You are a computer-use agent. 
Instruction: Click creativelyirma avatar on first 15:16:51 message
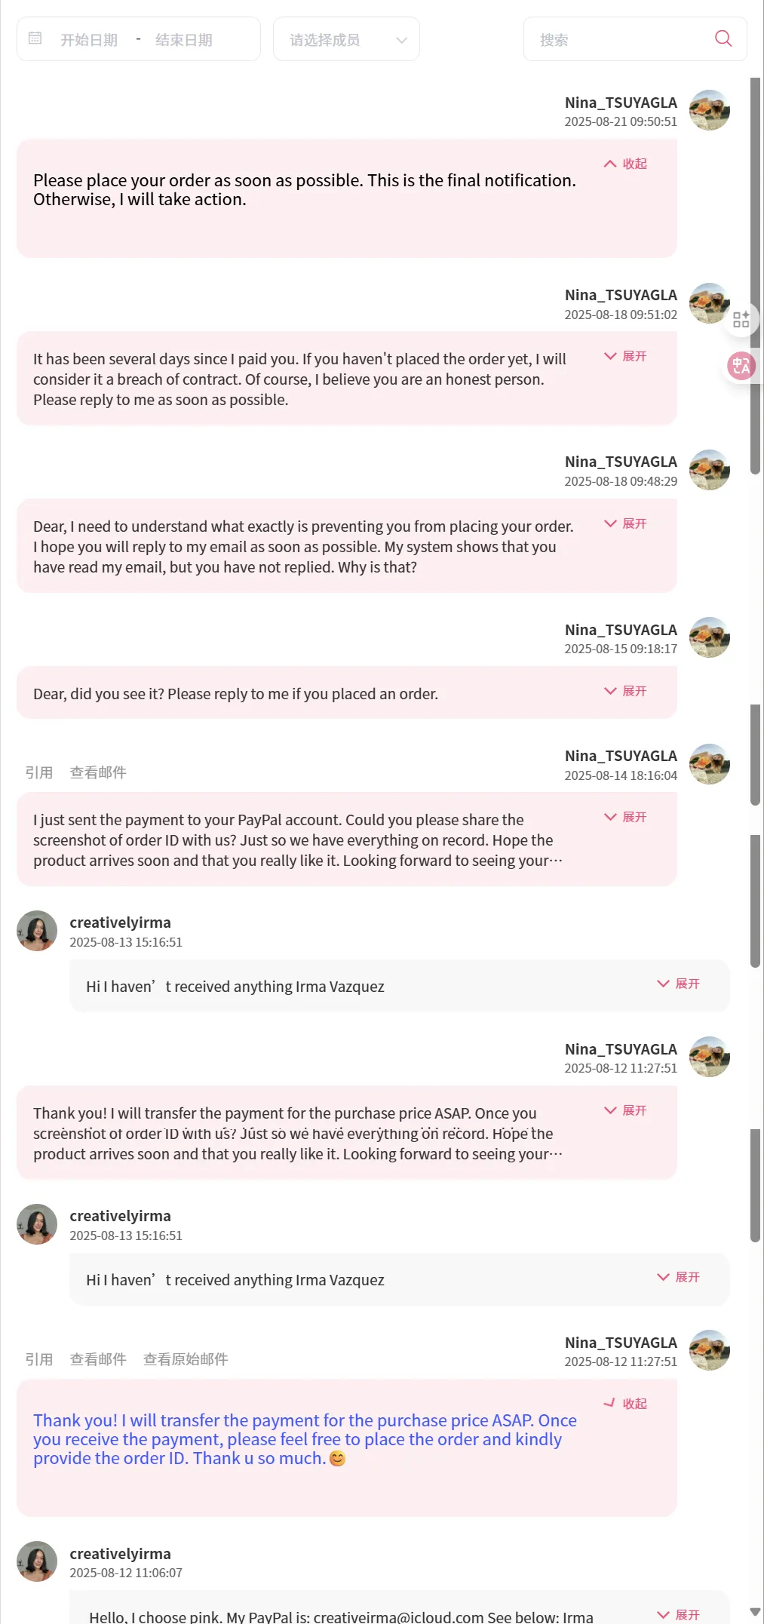[x=37, y=931]
